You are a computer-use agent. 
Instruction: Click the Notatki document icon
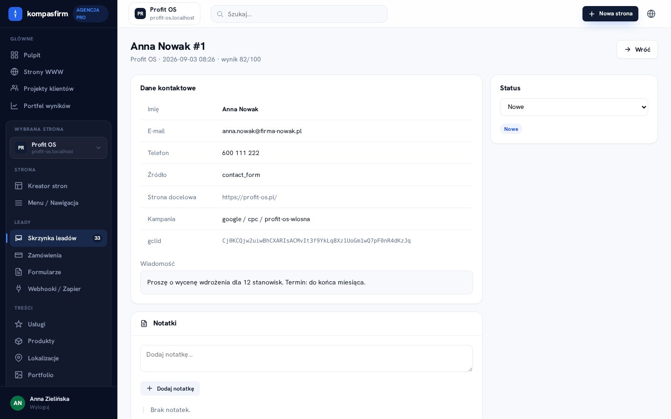point(144,324)
